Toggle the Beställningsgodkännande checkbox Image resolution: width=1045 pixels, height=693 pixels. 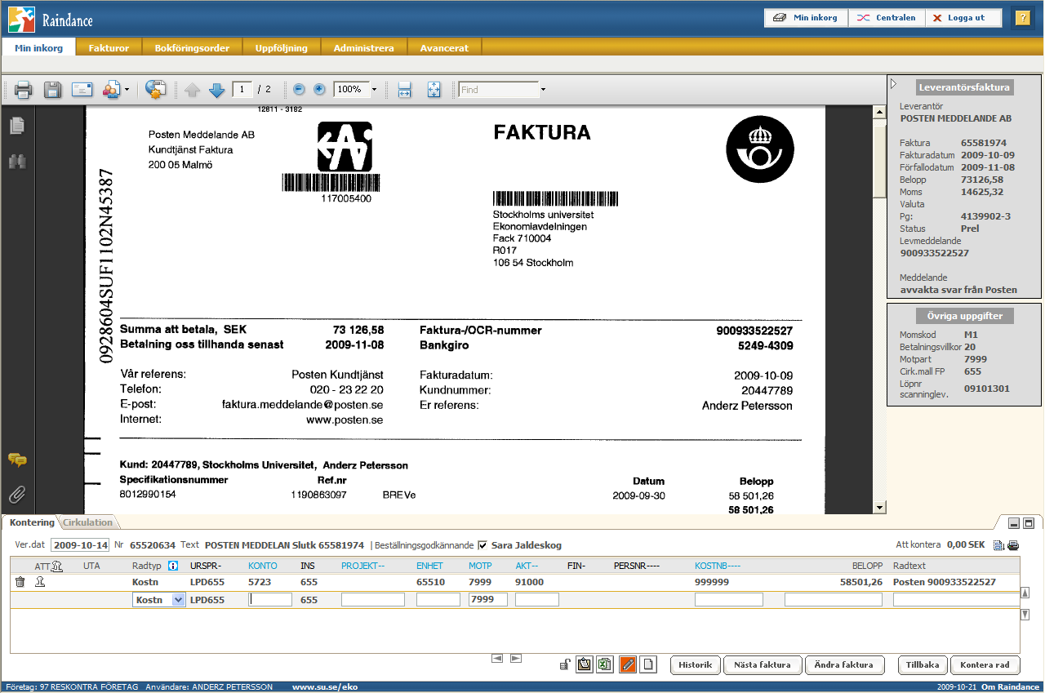click(x=482, y=545)
